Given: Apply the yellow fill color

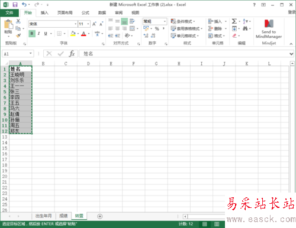Looking at the screenshot, I should click(73, 34).
